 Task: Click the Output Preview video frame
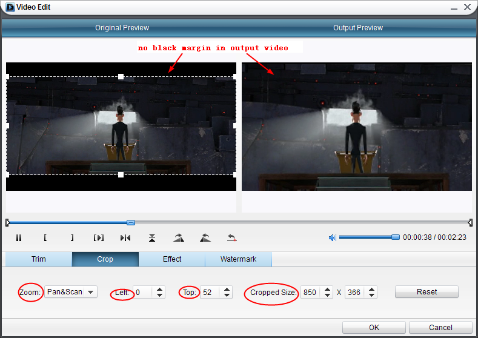pyautogui.click(x=357, y=127)
